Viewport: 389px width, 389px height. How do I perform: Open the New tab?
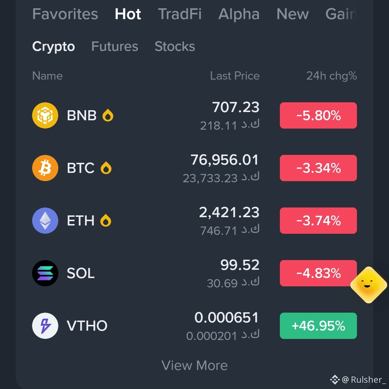292,14
